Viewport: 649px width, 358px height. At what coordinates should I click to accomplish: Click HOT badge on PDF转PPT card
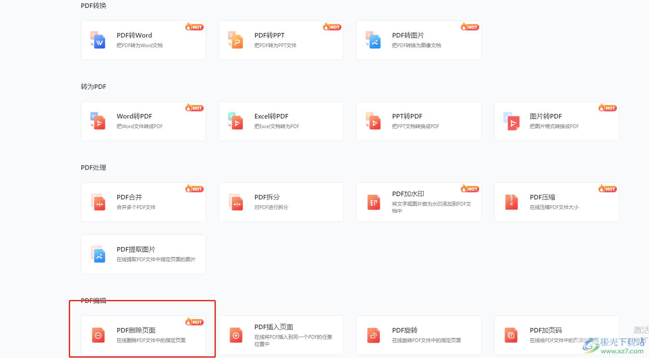point(332,27)
